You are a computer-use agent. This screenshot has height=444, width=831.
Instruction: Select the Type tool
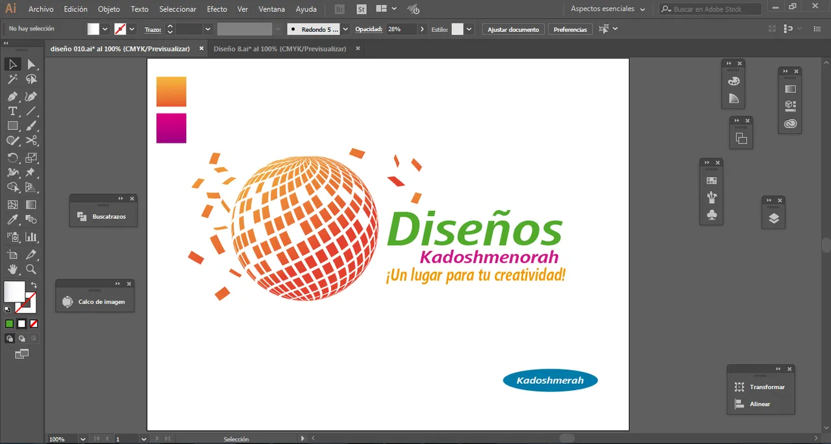12,112
